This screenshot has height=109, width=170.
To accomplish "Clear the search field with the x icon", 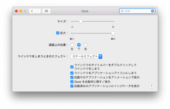I will point(152,11).
